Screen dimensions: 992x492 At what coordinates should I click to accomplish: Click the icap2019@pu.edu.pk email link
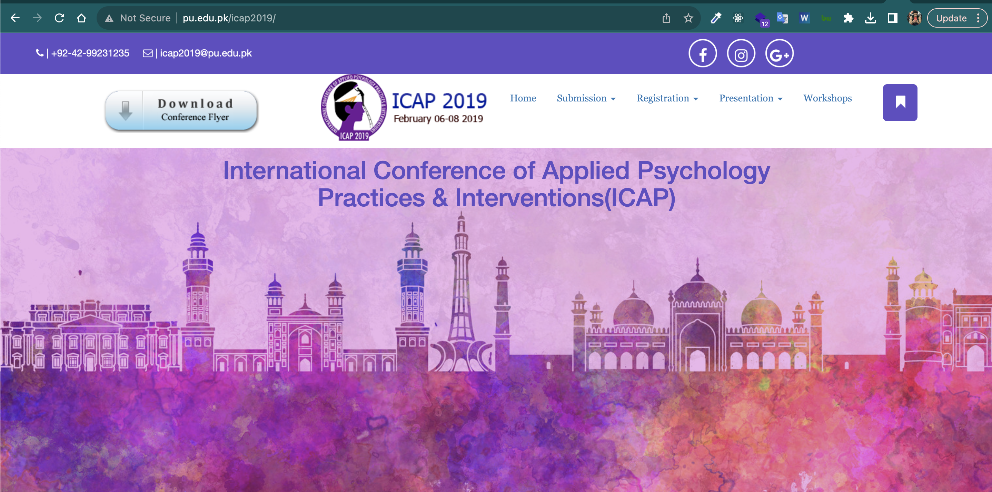pyautogui.click(x=206, y=53)
